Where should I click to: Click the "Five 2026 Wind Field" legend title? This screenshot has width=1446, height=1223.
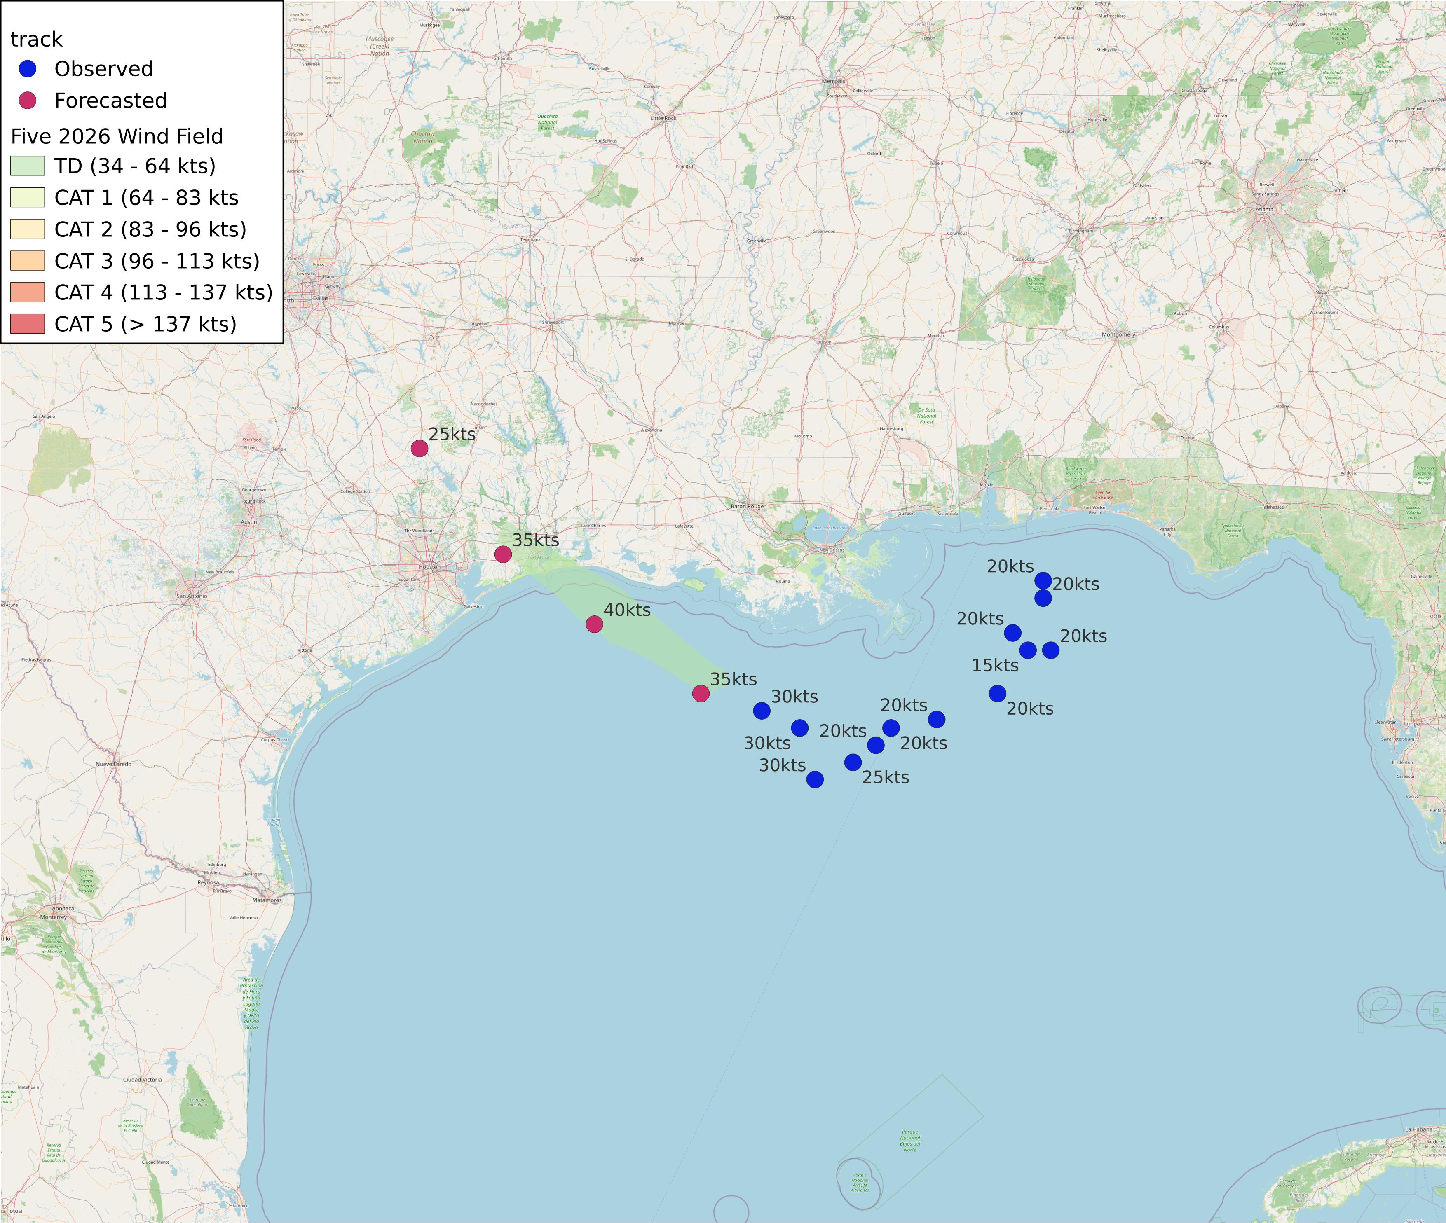pyautogui.click(x=117, y=136)
